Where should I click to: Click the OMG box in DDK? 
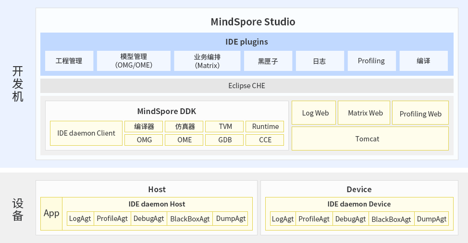[x=144, y=140]
